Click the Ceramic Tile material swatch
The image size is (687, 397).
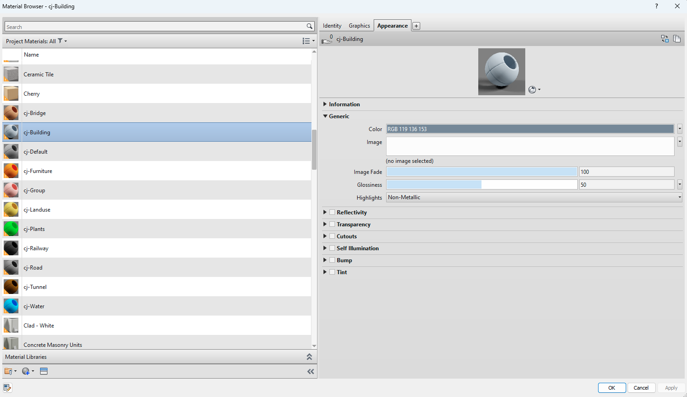(x=11, y=74)
